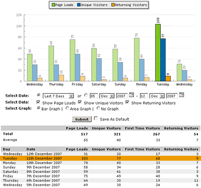Toggle the Show Unique Visitors checkbox

pyautogui.click(x=80, y=102)
